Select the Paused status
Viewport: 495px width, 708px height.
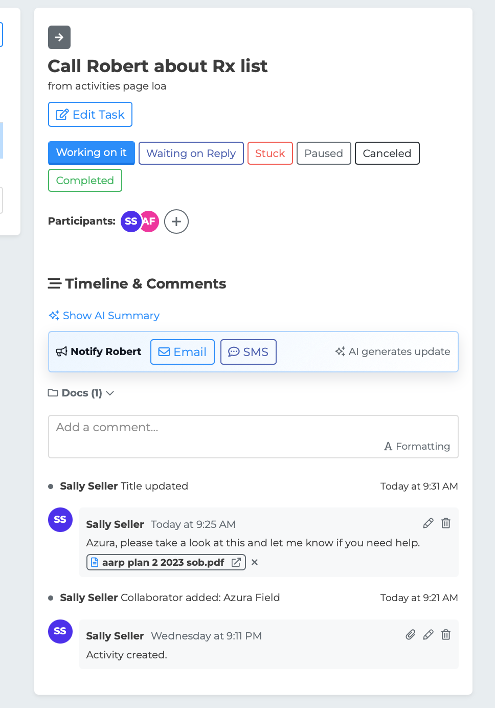[x=324, y=153]
